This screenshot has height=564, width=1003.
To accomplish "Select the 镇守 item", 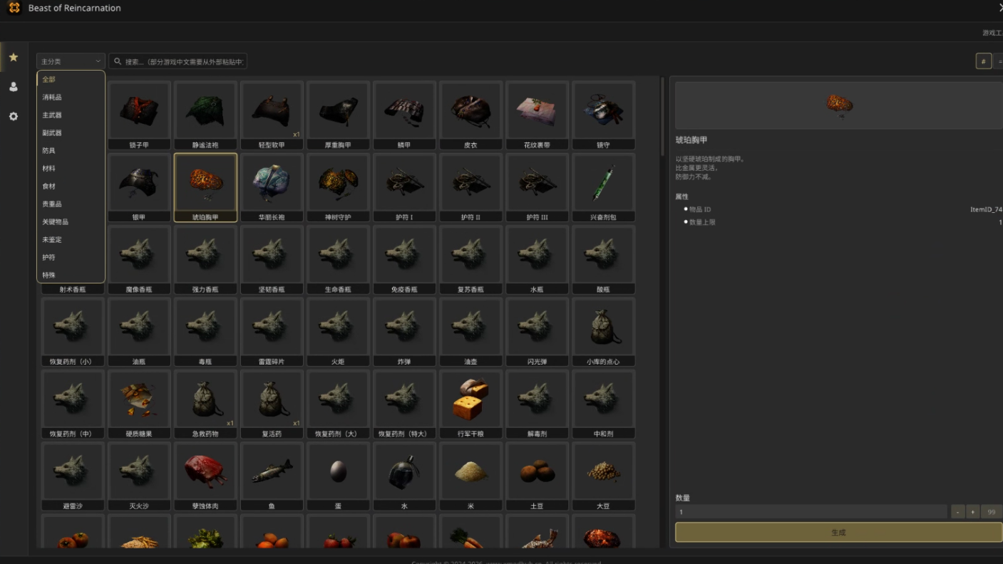I will [x=603, y=115].
